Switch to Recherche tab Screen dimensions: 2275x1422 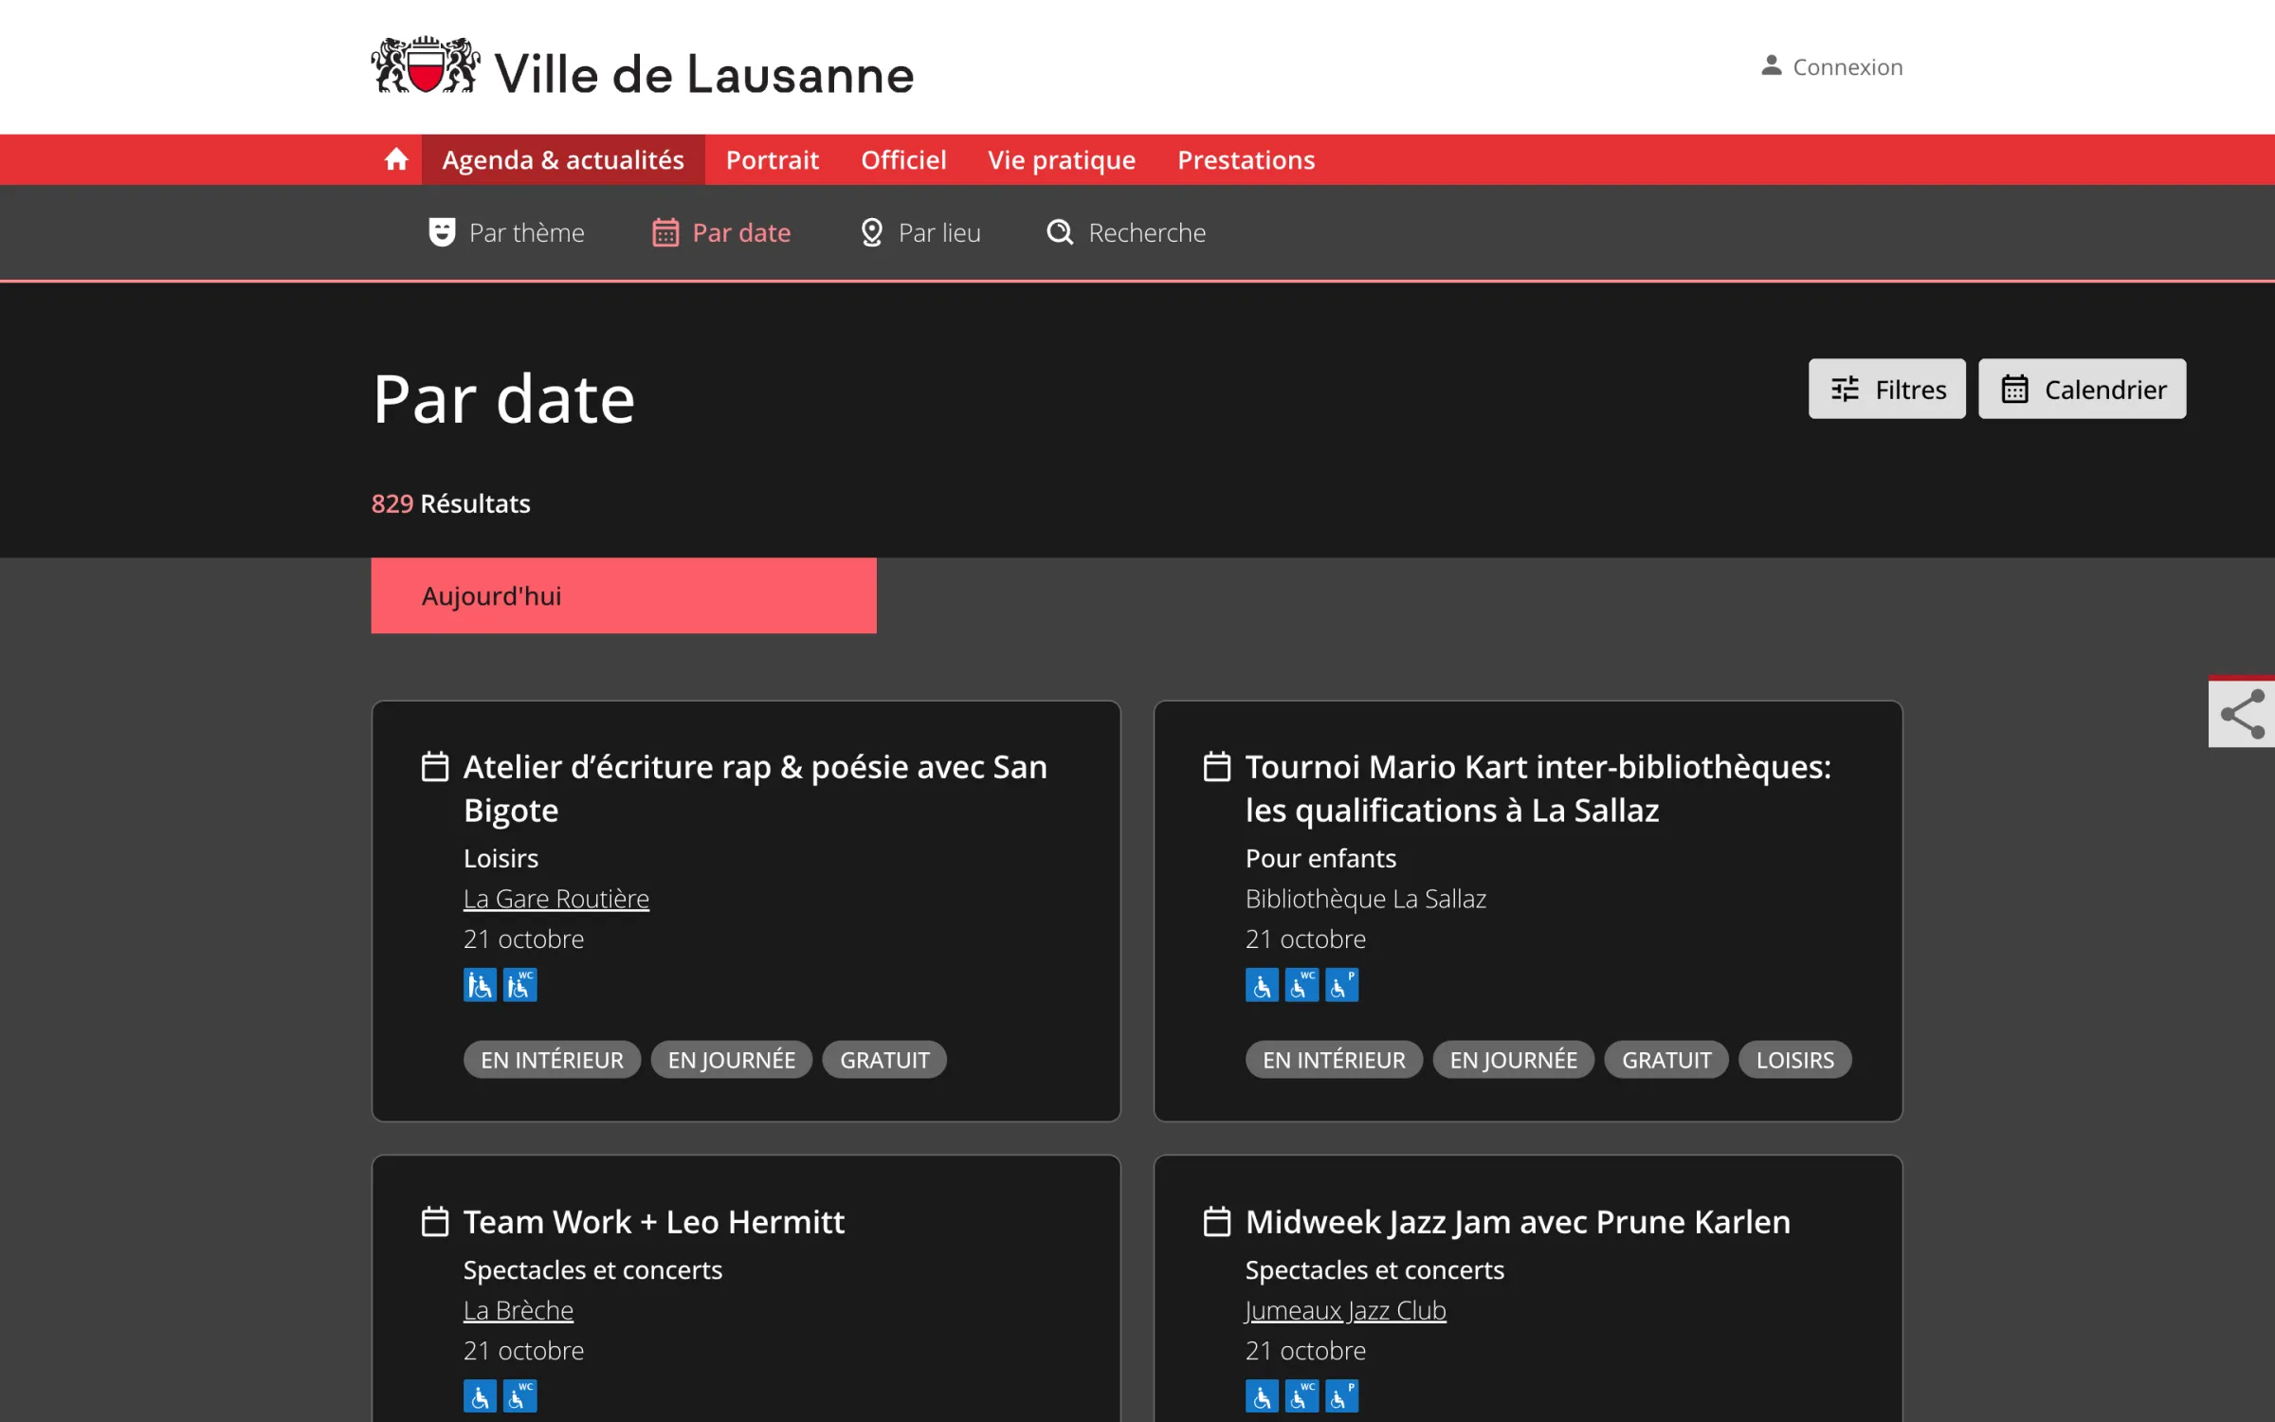pos(1126,232)
